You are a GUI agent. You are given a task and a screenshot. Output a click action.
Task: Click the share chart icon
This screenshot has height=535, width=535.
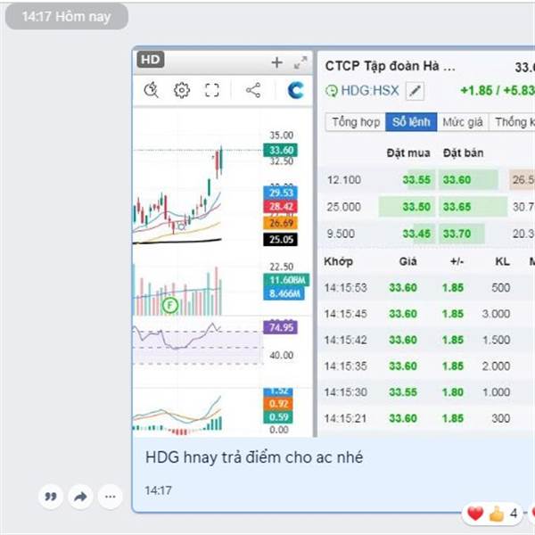[253, 90]
